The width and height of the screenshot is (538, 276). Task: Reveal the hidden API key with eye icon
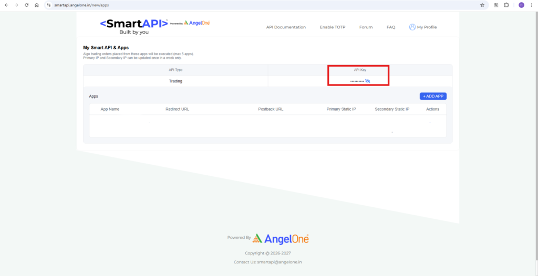pos(368,81)
